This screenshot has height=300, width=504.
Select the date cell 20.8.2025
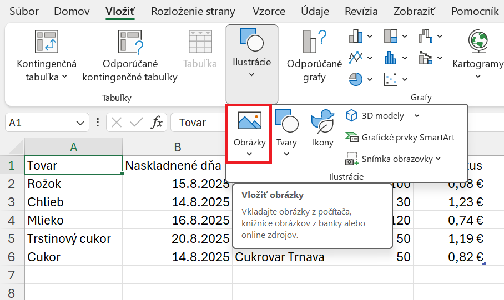point(178,238)
